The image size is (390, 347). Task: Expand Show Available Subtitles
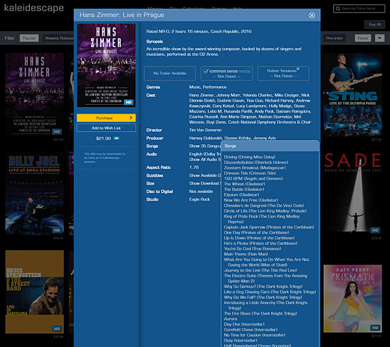click(x=205, y=175)
